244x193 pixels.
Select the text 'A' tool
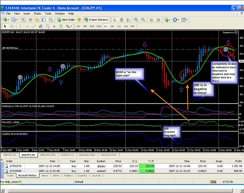(54, 26)
